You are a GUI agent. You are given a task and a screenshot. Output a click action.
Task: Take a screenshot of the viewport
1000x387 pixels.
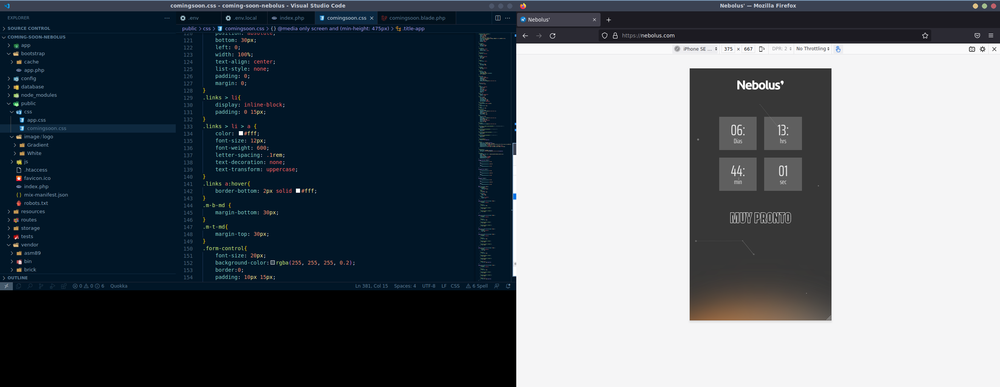pos(972,49)
